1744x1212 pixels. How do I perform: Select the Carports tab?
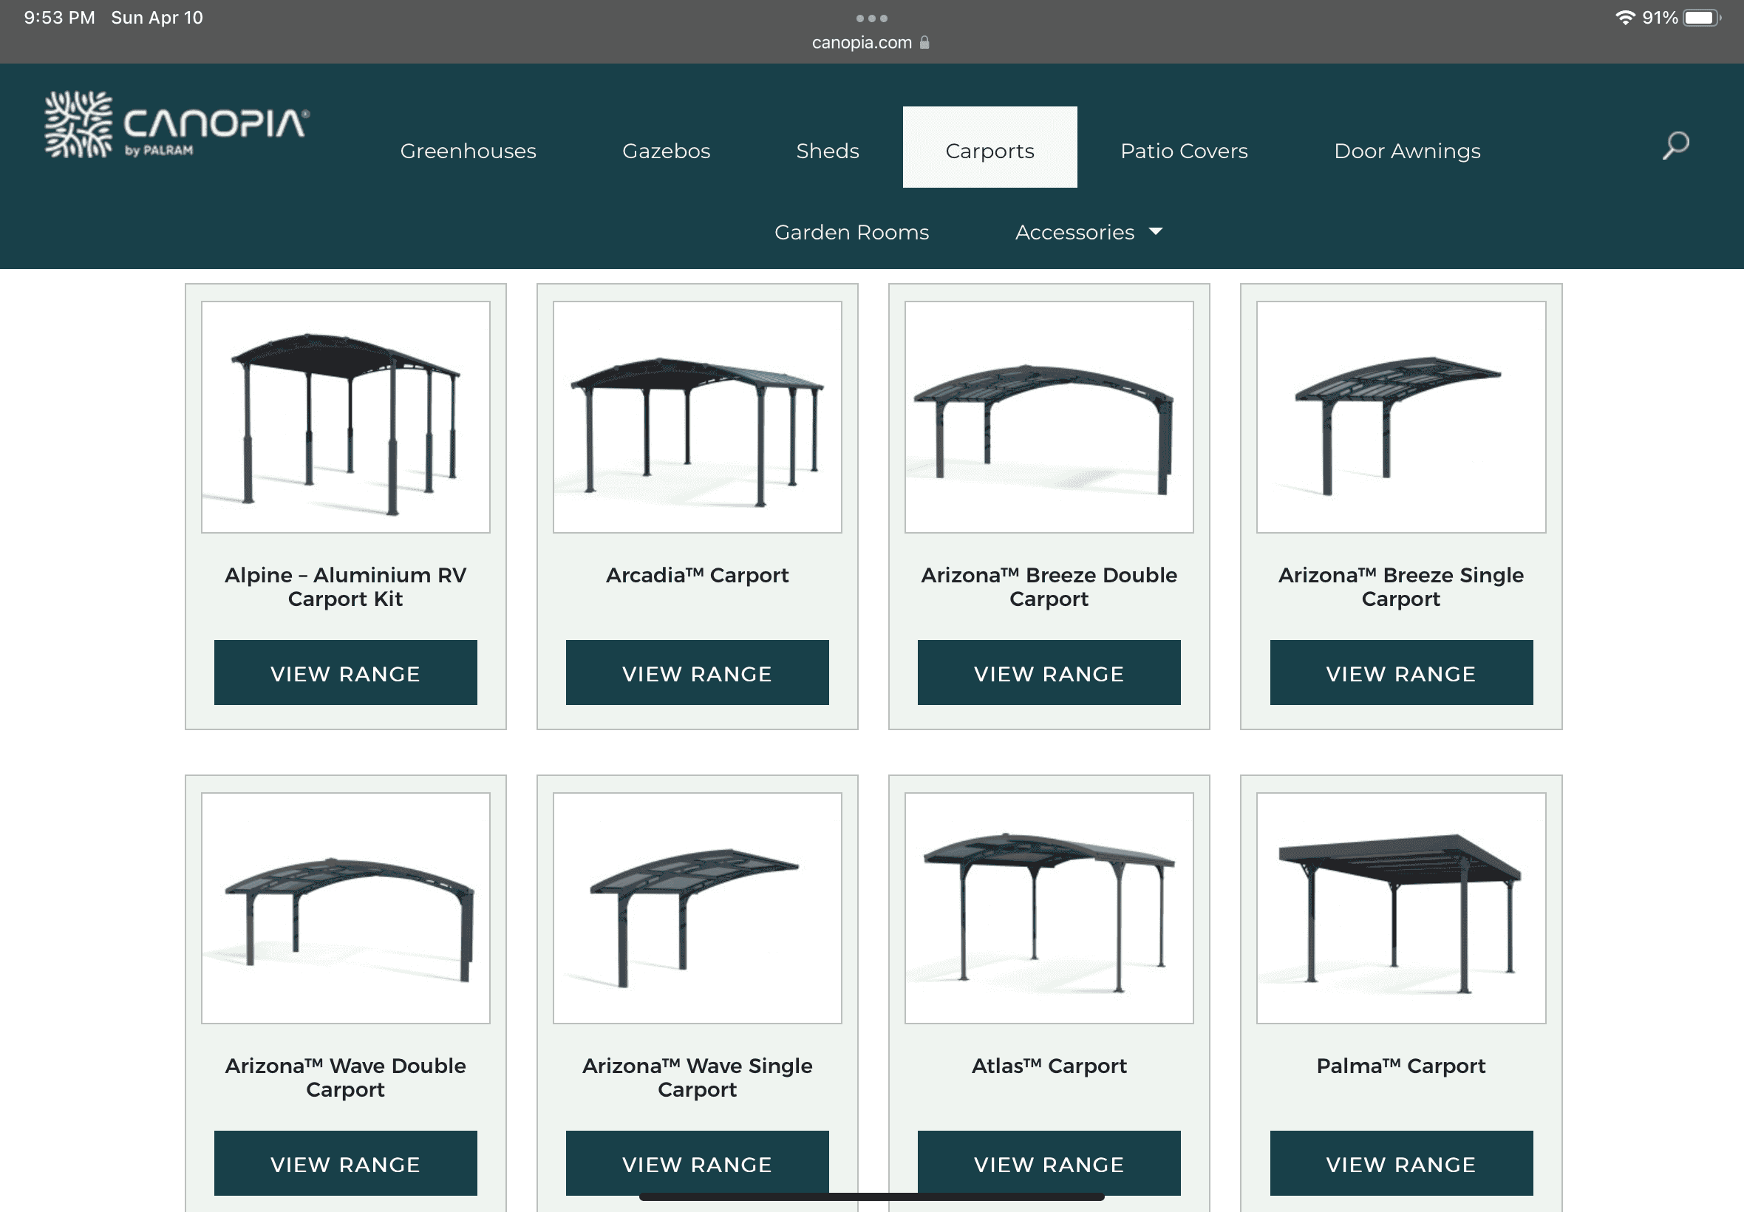pyautogui.click(x=989, y=147)
